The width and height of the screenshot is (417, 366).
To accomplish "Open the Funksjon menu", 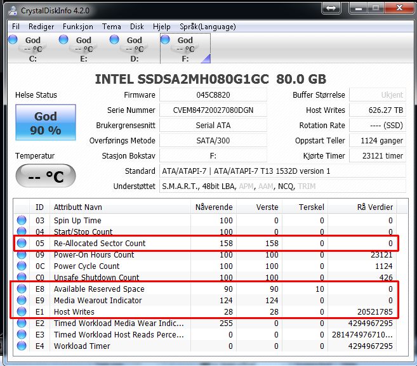I will (x=78, y=27).
